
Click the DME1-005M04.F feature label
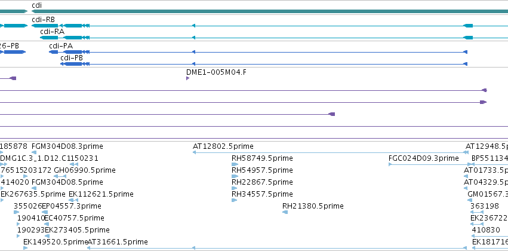pyautogui.click(x=216, y=72)
